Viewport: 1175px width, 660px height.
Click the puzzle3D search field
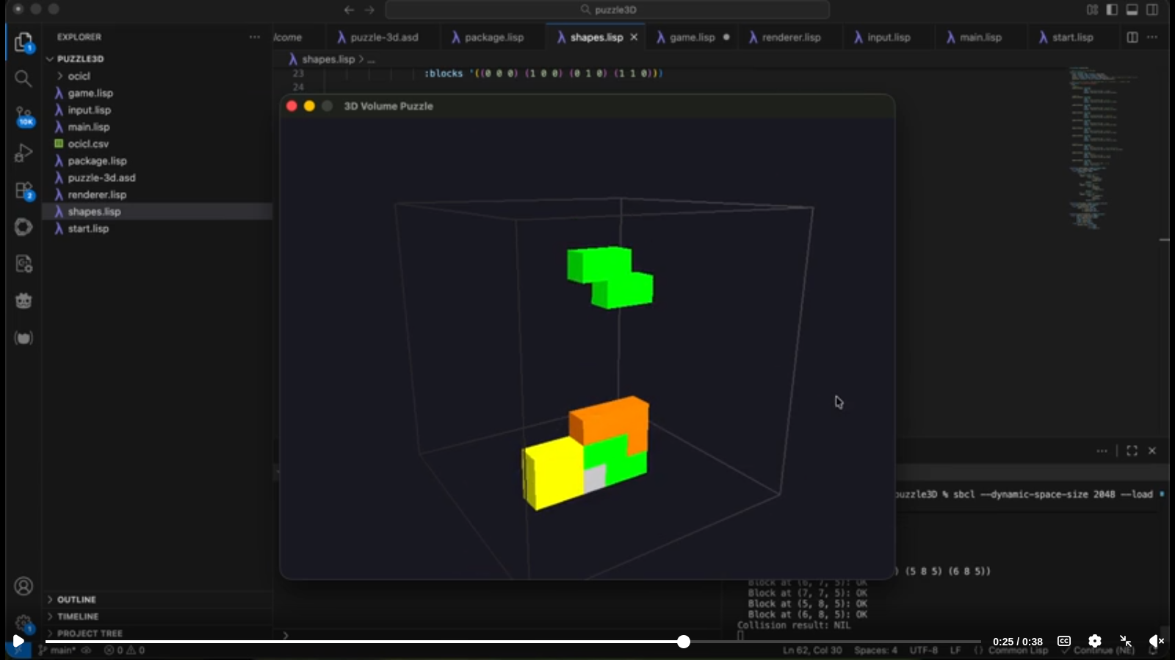[607, 10]
